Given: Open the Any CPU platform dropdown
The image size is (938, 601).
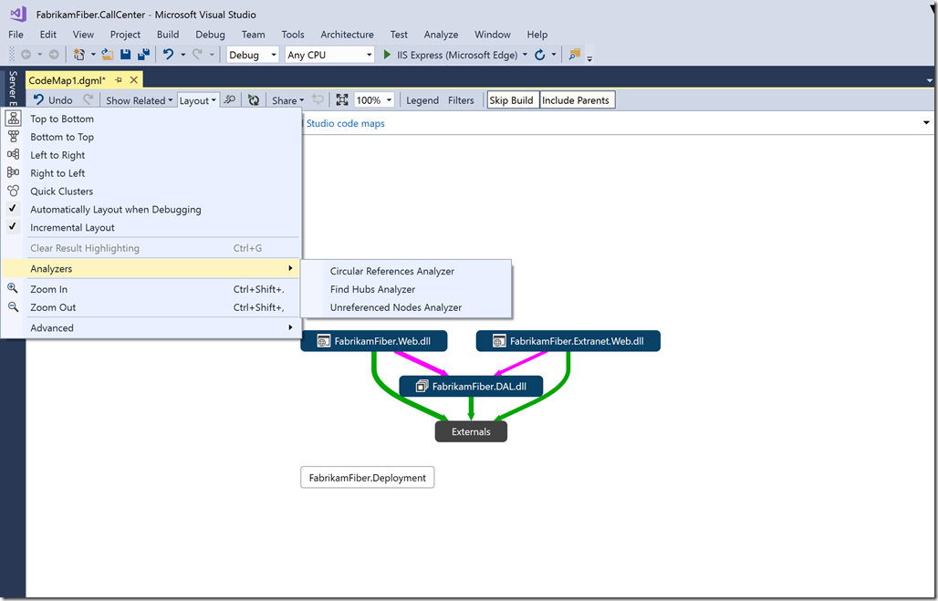Looking at the screenshot, I should [x=329, y=55].
